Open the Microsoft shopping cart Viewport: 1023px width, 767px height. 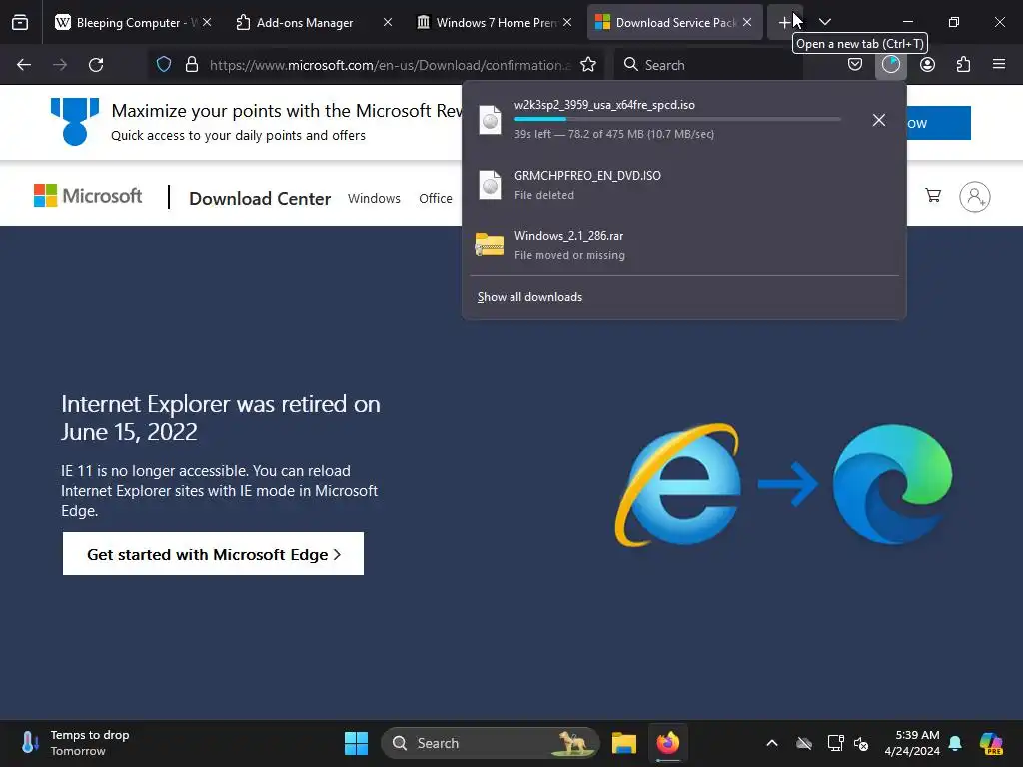pyautogui.click(x=933, y=195)
